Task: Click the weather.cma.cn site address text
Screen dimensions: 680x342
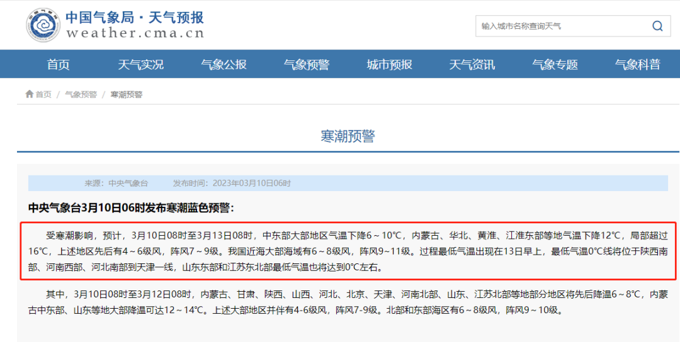Action: [x=135, y=33]
